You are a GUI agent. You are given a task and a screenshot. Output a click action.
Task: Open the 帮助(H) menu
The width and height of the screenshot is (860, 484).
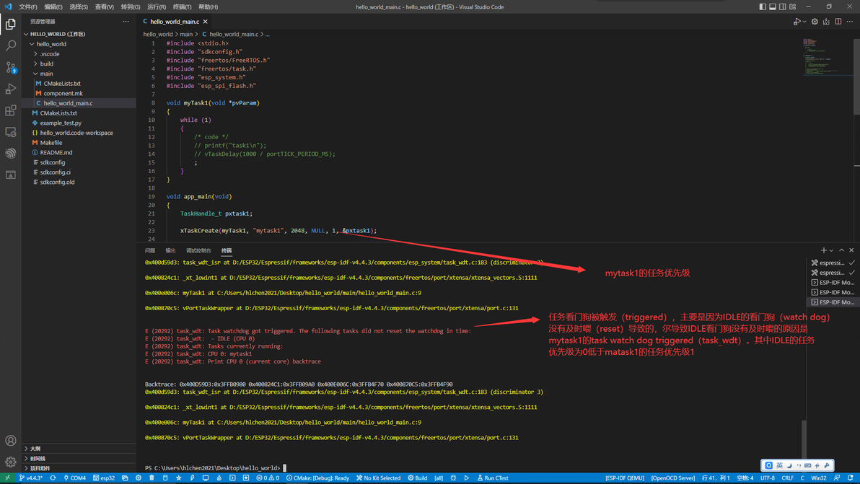[x=208, y=6]
